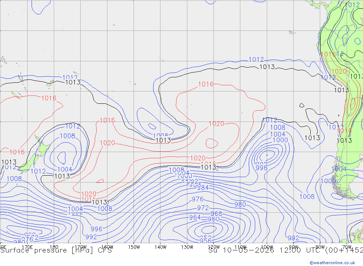The image size is (363, 266).
Task: Click the 960 isobar pressure label
Action: 214,219
